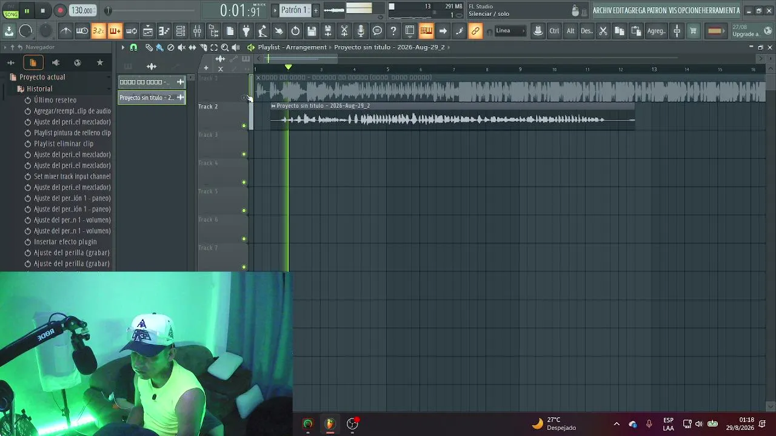Screen dimensions: 776x436
Task: Toggle loop recording icon
Action: (x=131, y=31)
